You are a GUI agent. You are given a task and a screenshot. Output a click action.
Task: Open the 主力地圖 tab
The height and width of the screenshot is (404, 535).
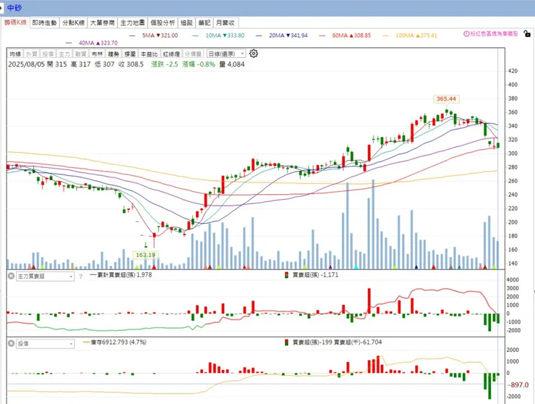point(133,23)
